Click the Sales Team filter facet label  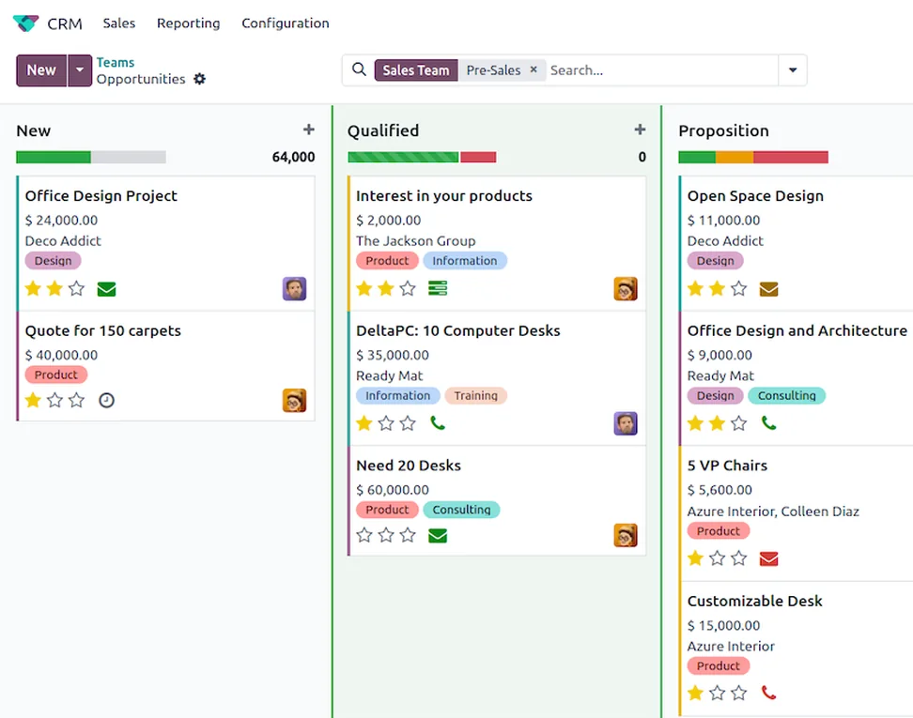click(x=416, y=69)
